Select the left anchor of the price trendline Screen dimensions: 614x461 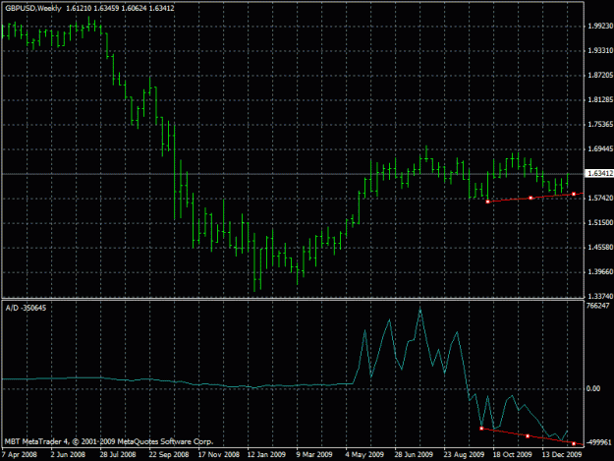click(x=487, y=202)
